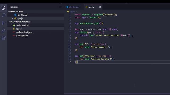Screen dimensions: 170x95
Task: Click the node_modules folder icon
Action: pos(14,25)
